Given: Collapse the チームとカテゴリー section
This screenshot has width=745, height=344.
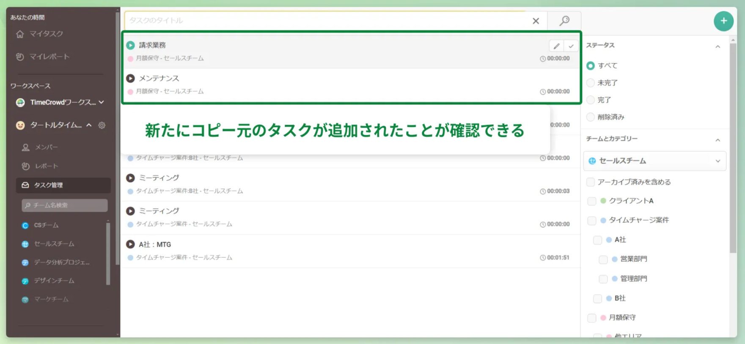Looking at the screenshot, I should 718,139.
